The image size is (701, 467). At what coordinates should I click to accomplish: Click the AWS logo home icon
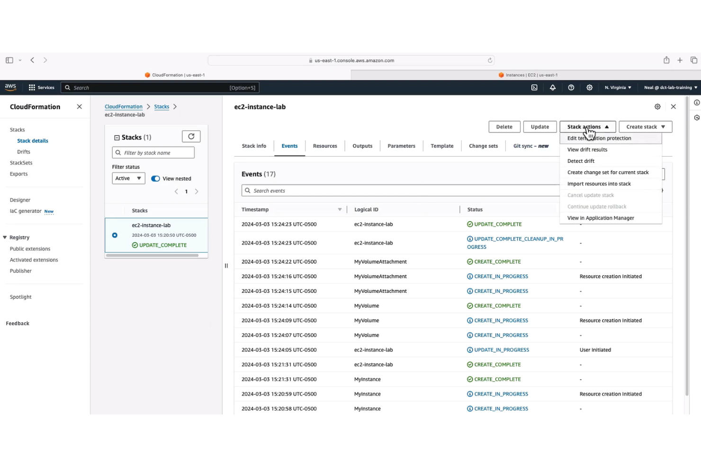[10, 87]
